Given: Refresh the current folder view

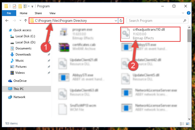Looking at the screenshot, I should point(121,21).
